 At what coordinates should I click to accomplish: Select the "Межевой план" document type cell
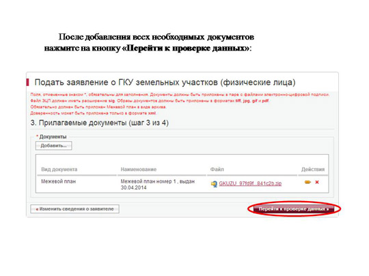click(x=58, y=181)
